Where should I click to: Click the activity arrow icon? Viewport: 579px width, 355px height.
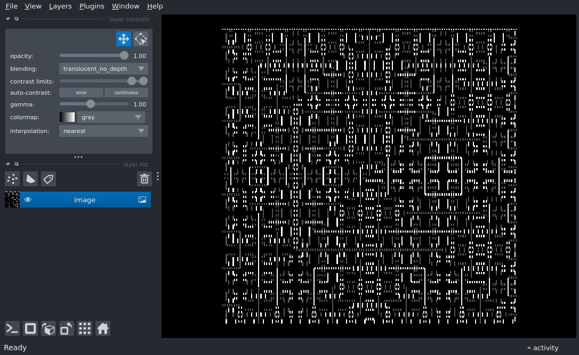pos(529,348)
